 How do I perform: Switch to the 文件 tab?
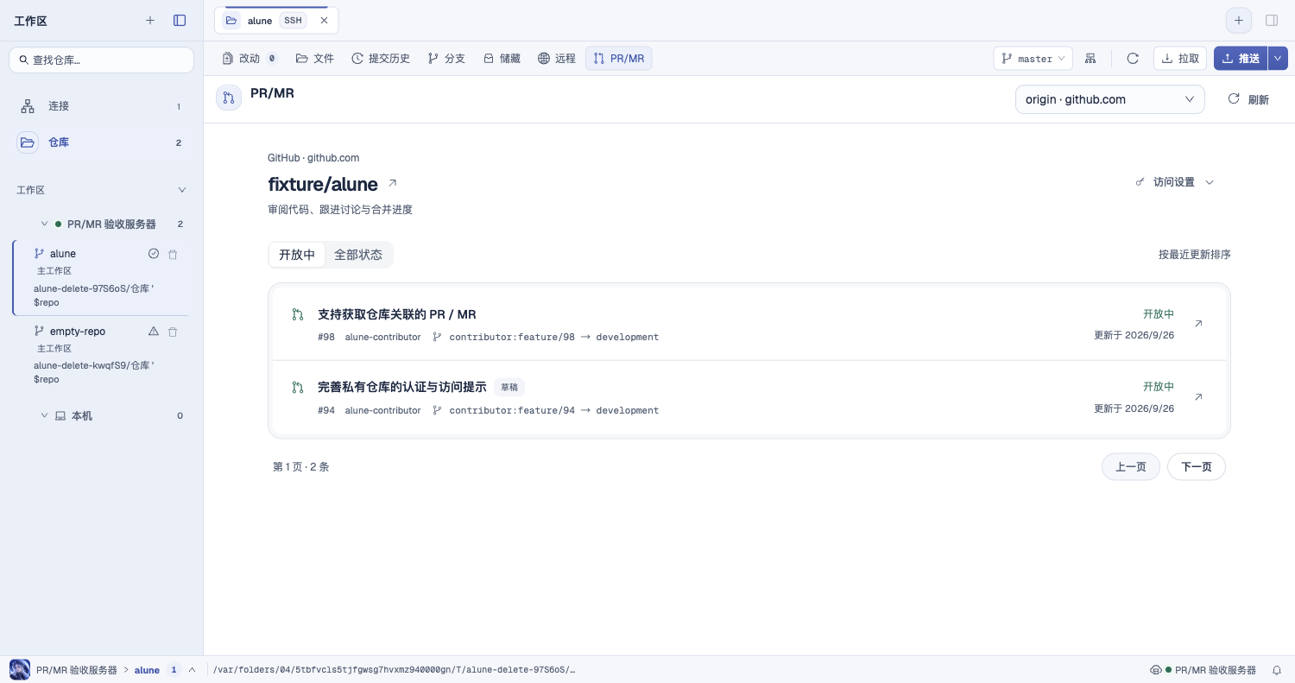[314, 59]
